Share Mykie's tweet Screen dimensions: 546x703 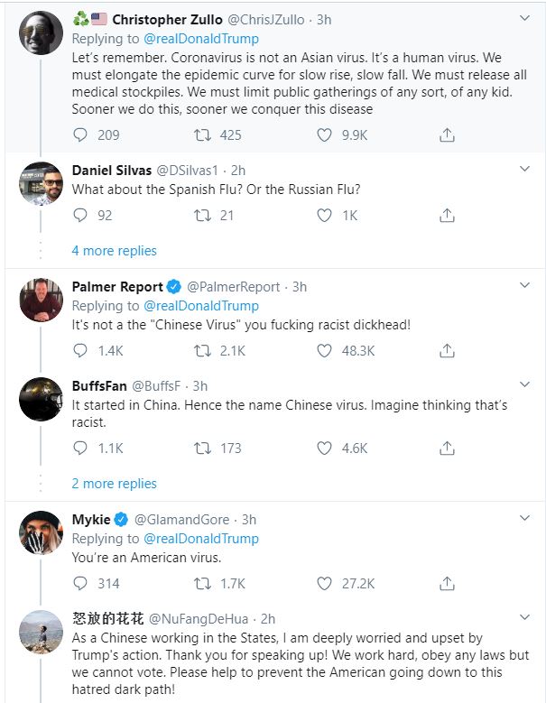(x=446, y=583)
